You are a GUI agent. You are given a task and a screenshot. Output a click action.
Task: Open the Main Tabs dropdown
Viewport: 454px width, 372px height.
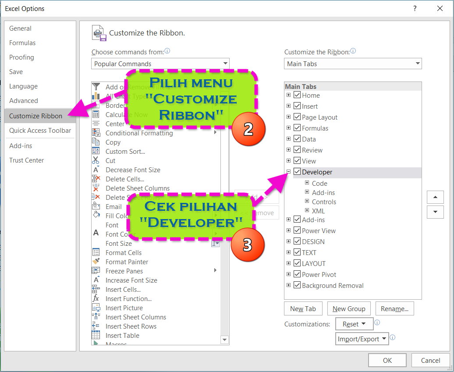click(353, 64)
